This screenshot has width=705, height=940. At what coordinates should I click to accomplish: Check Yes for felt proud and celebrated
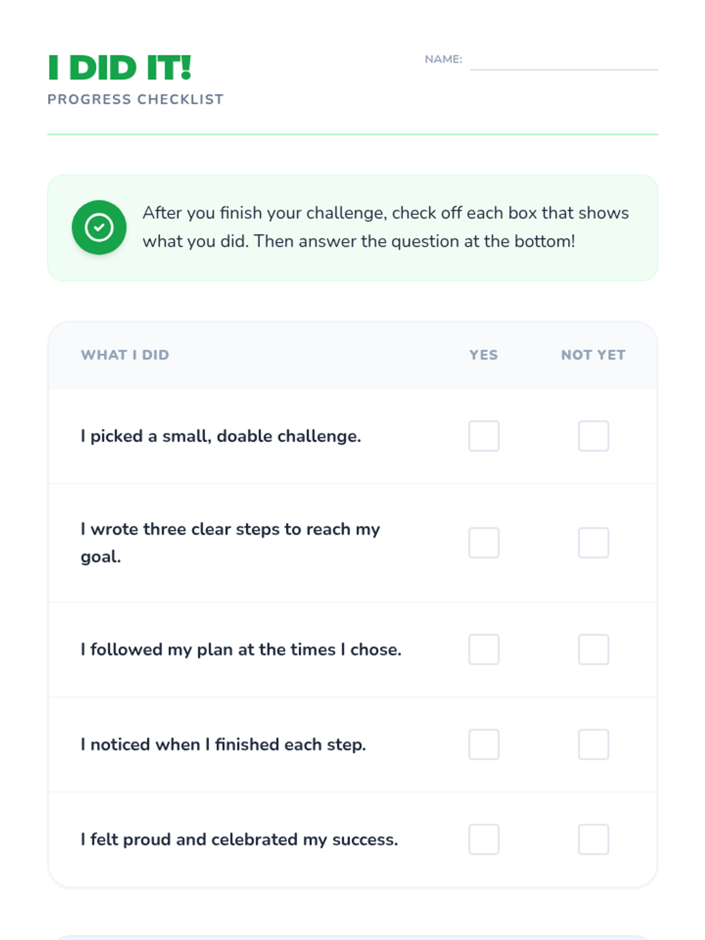click(484, 839)
